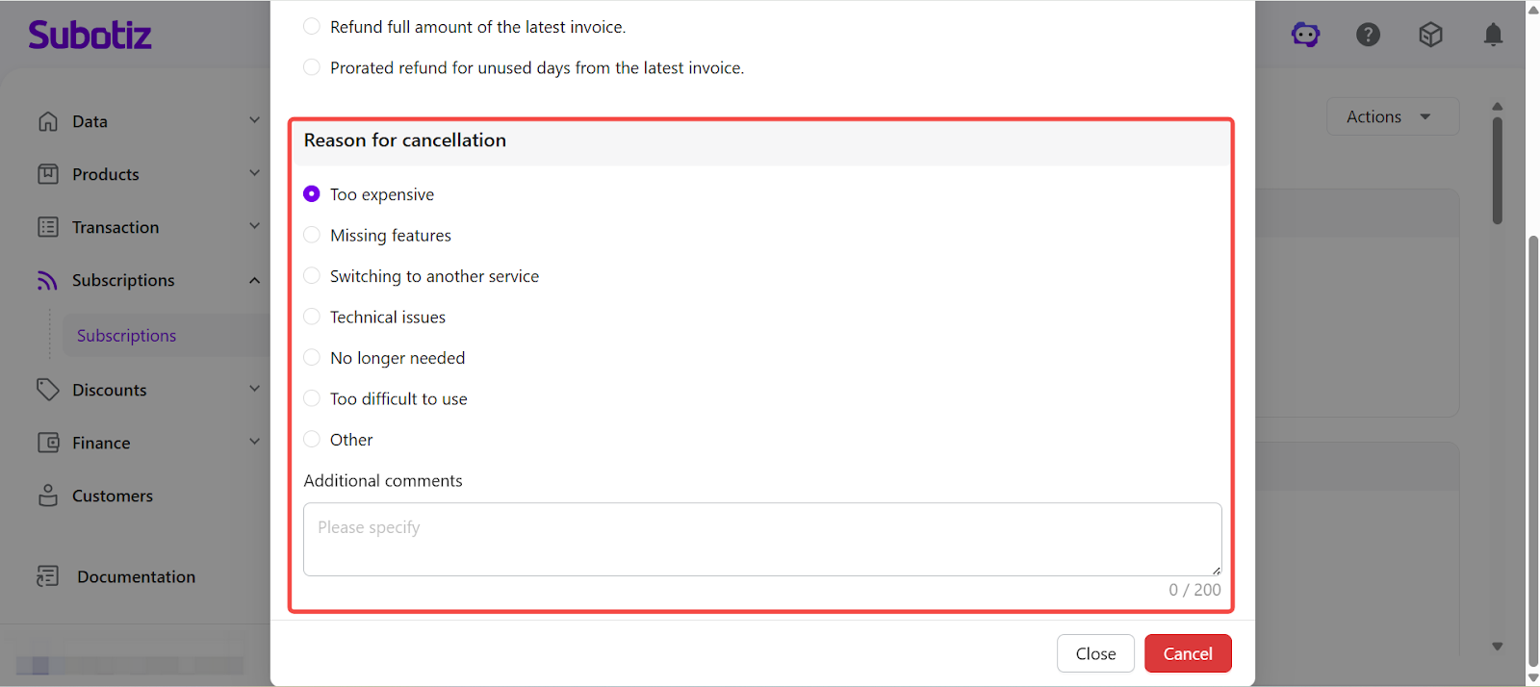Expand the Products sidebar menu chevron
1540x687 pixels.
point(255,174)
